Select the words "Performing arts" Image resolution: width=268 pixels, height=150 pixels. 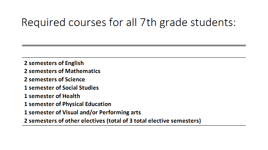120,113
